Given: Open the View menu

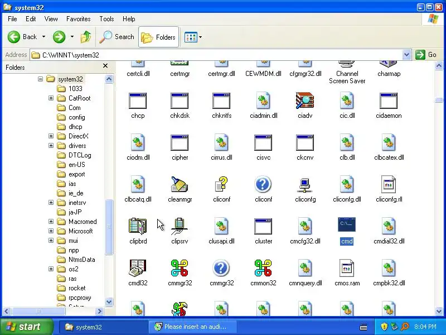Looking at the screenshot, I should pos(51,19).
